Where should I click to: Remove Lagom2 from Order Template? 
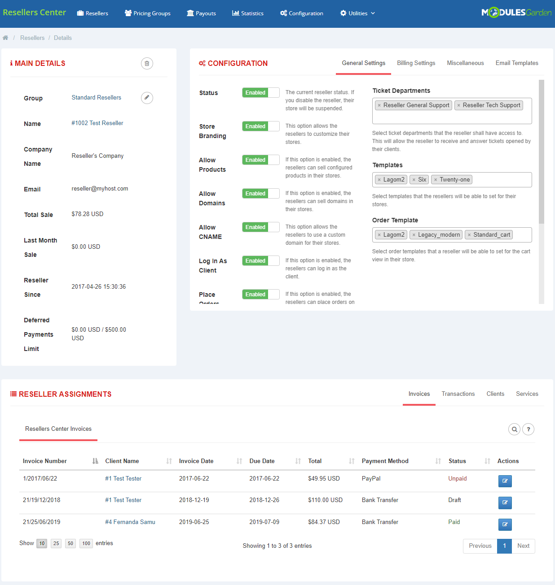[x=379, y=235]
